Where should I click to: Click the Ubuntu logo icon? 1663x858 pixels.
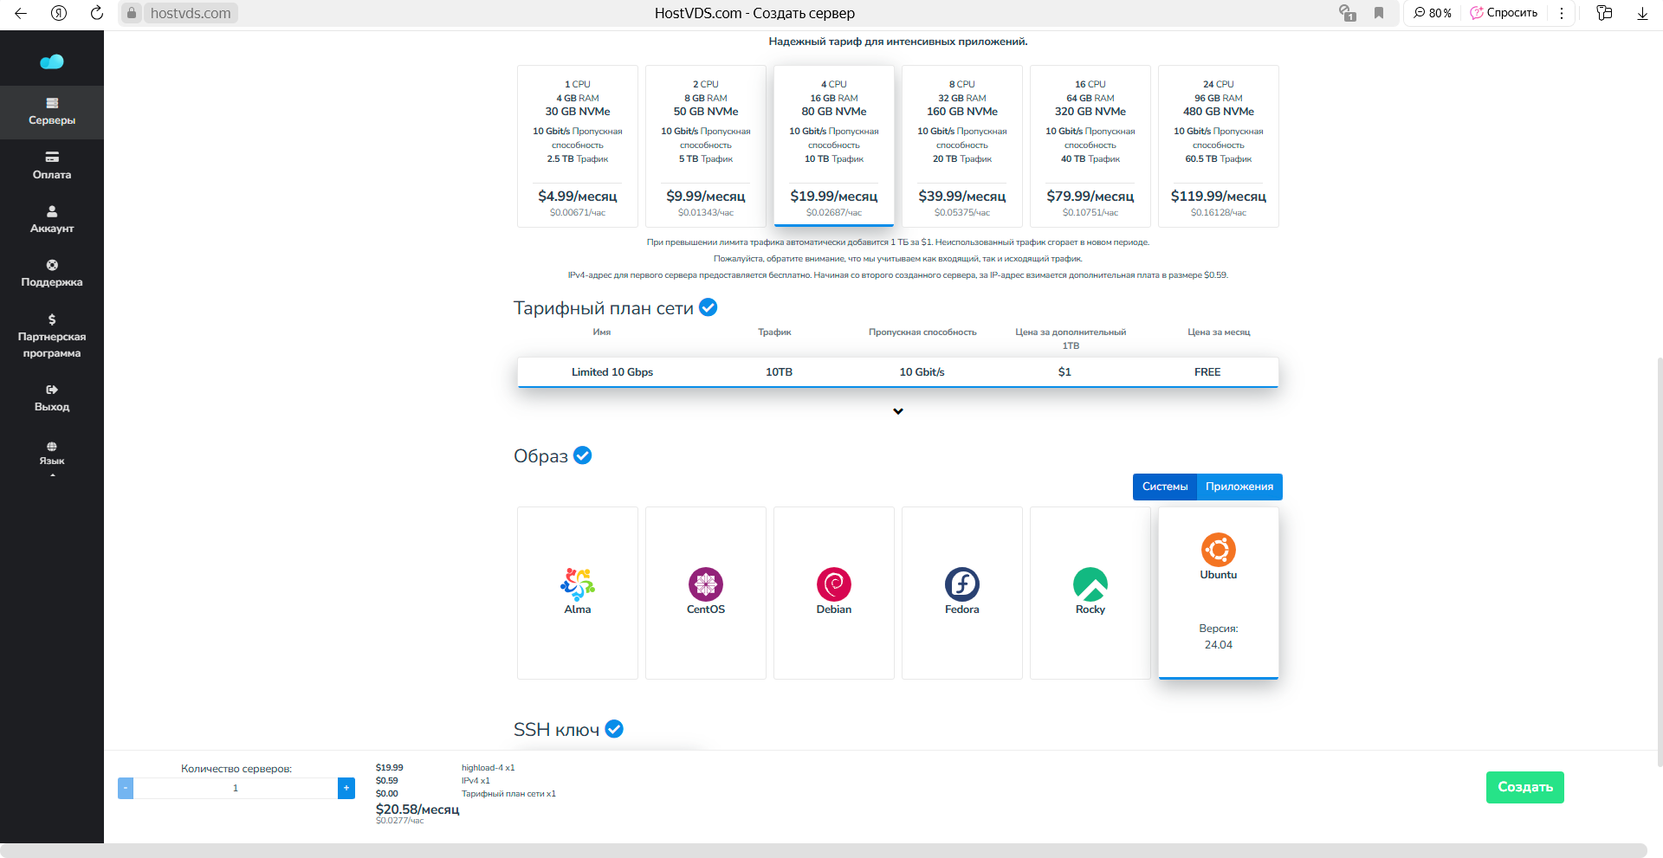coord(1219,550)
